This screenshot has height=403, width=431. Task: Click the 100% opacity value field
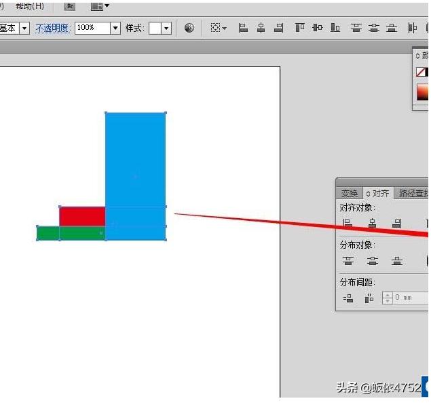92,28
